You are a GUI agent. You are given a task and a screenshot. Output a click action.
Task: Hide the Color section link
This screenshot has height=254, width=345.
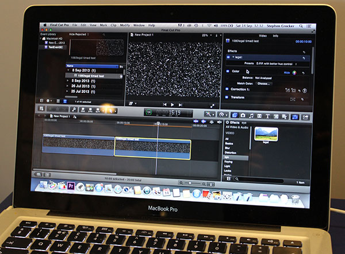[x=287, y=73]
